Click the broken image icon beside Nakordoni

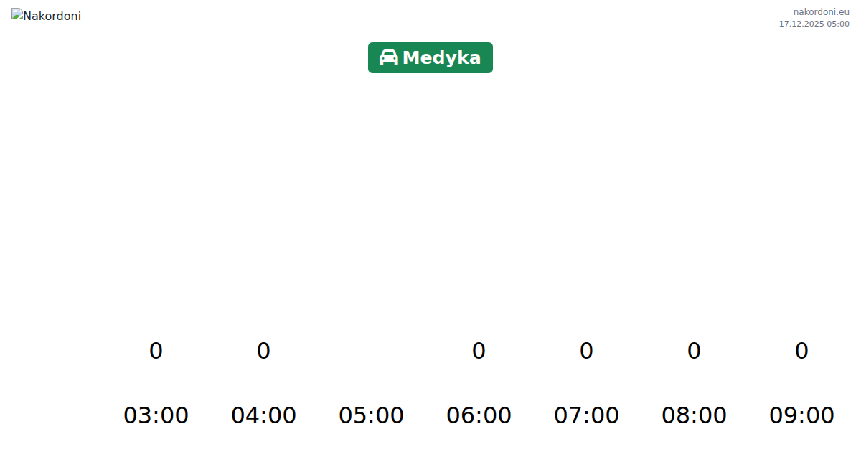click(17, 14)
